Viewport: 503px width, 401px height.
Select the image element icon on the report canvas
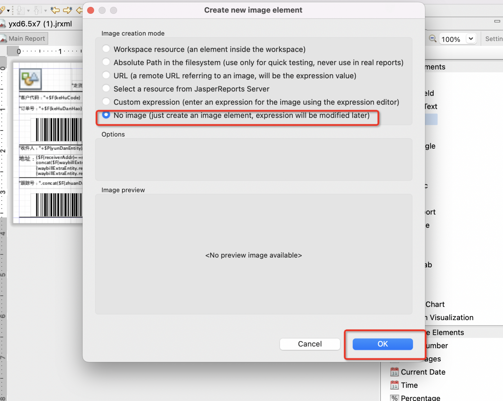pyautogui.click(x=30, y=79)
